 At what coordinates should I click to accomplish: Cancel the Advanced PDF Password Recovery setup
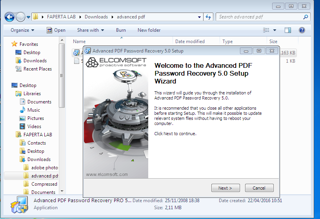(259, 188)
